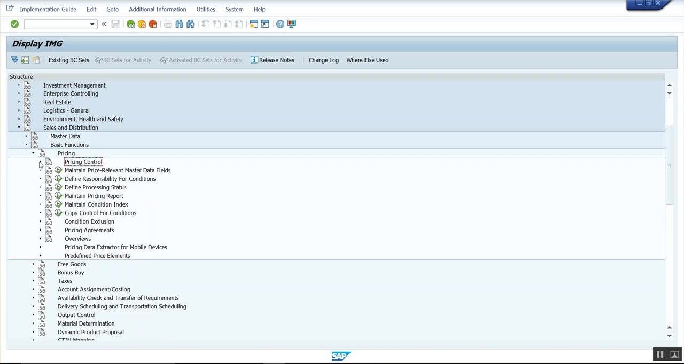Click the Expand All blue arrows icon
The height and width of the screenshot is (364, 684).
coord(14,60)
